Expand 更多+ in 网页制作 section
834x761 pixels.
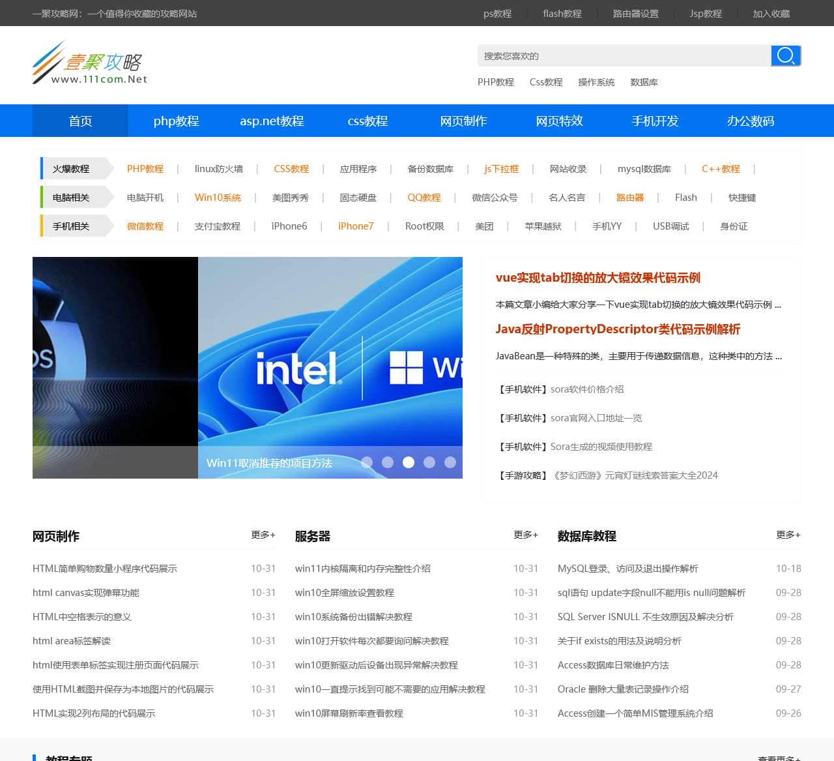(x=263, y=535)
